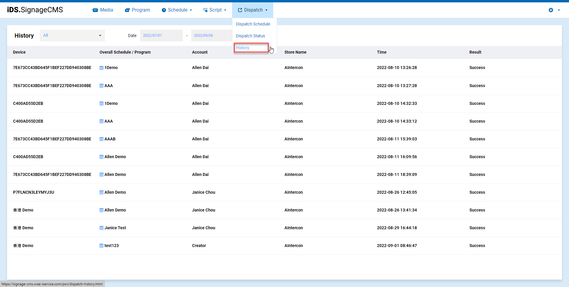Screen dimensions: 569x287
Task: Click 'Janice Chou' in P7FLNCN3LEYMYJ3U row
Action: point(204,192)
